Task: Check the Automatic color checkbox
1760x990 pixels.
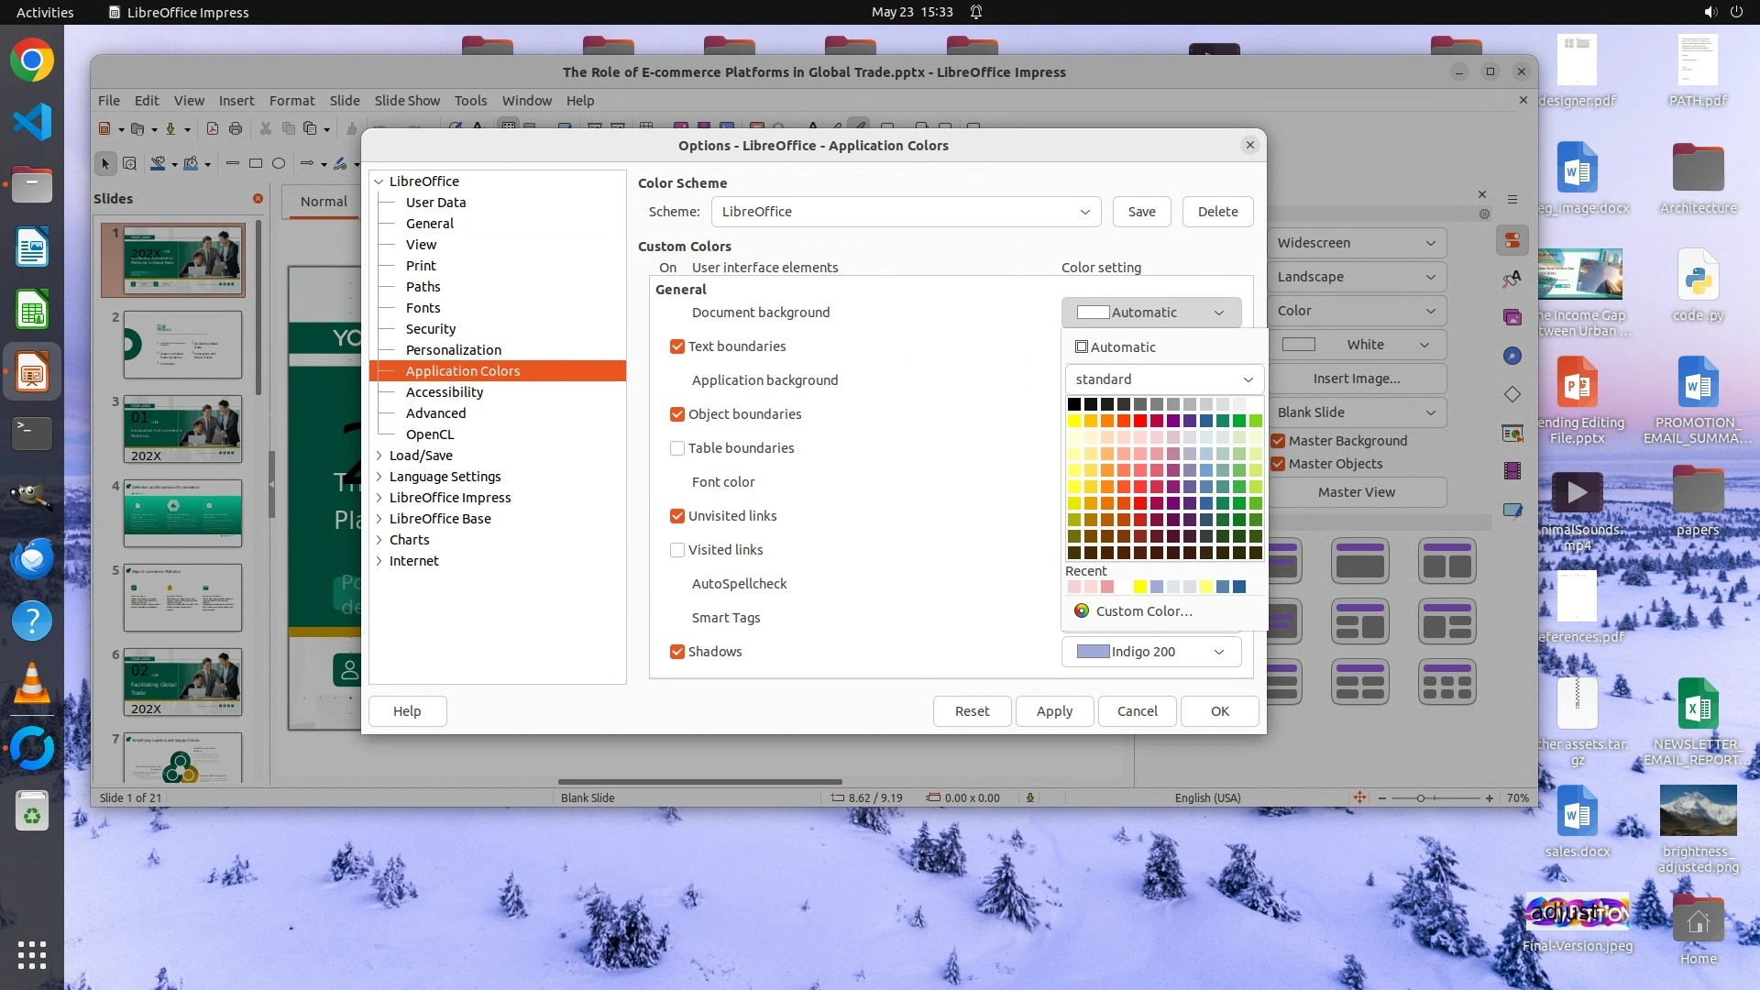Action: pyautogui.click(x=1082, y=347)
